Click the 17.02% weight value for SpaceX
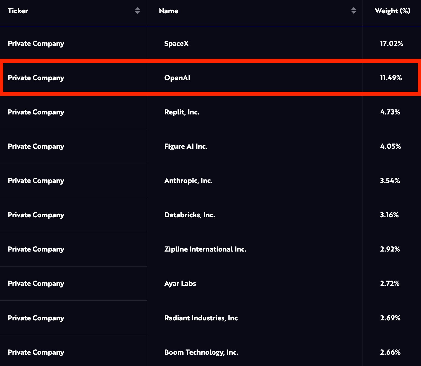421x366 pixels. point(392,43)
